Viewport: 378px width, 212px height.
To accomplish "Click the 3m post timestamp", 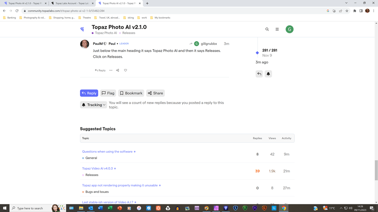I will coord(226,44).
